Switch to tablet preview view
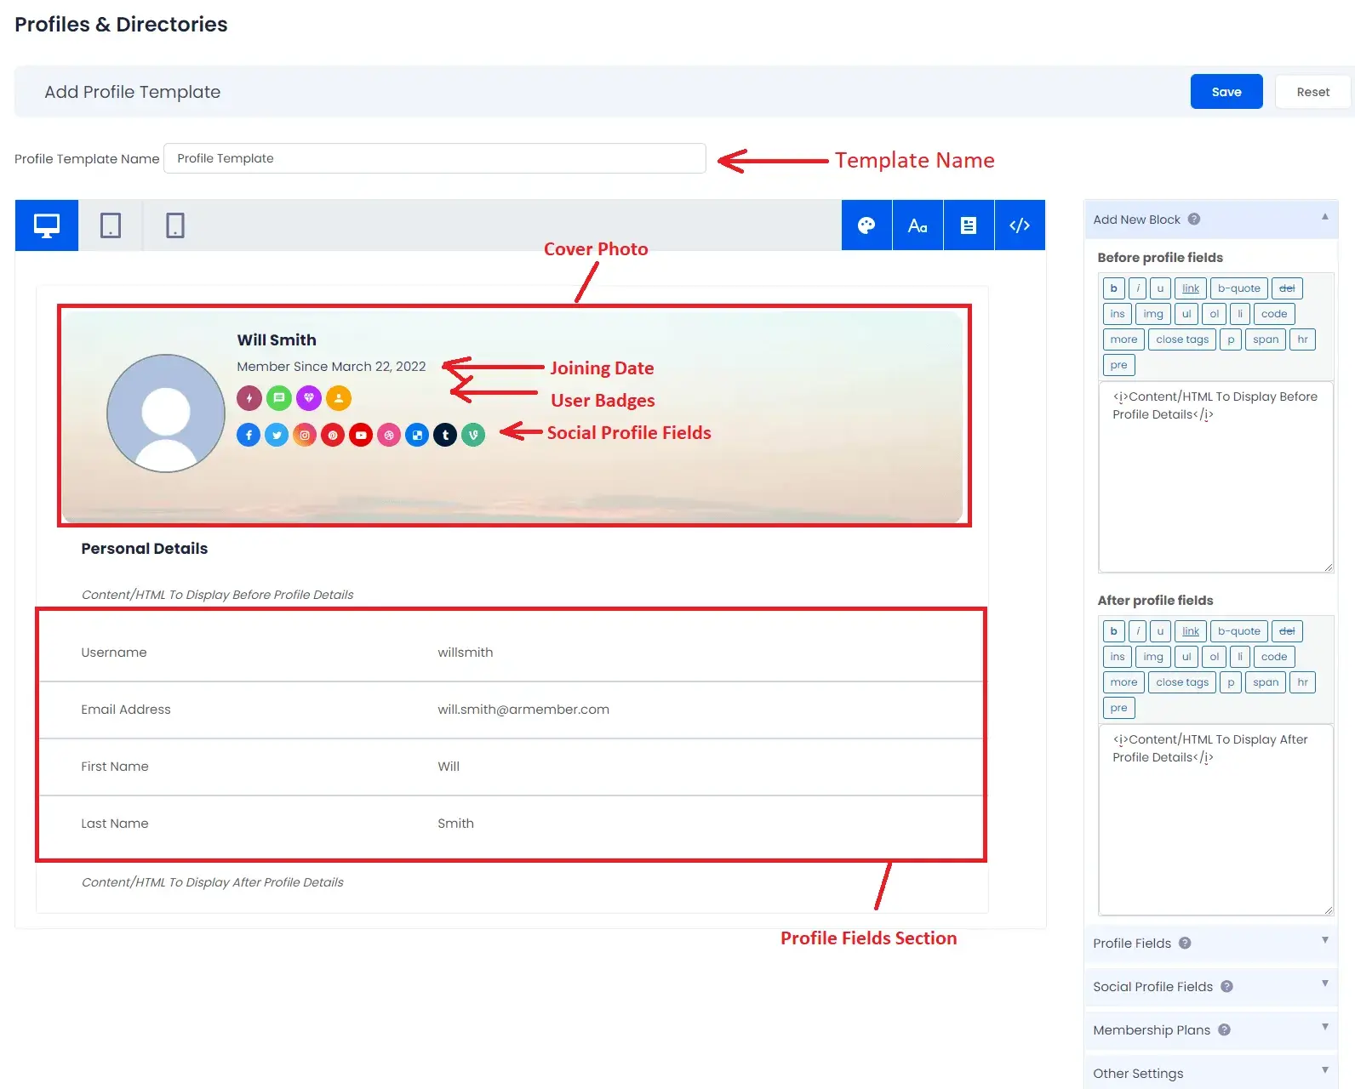This screenshot has height=1089, width=1355. (111, 225)
